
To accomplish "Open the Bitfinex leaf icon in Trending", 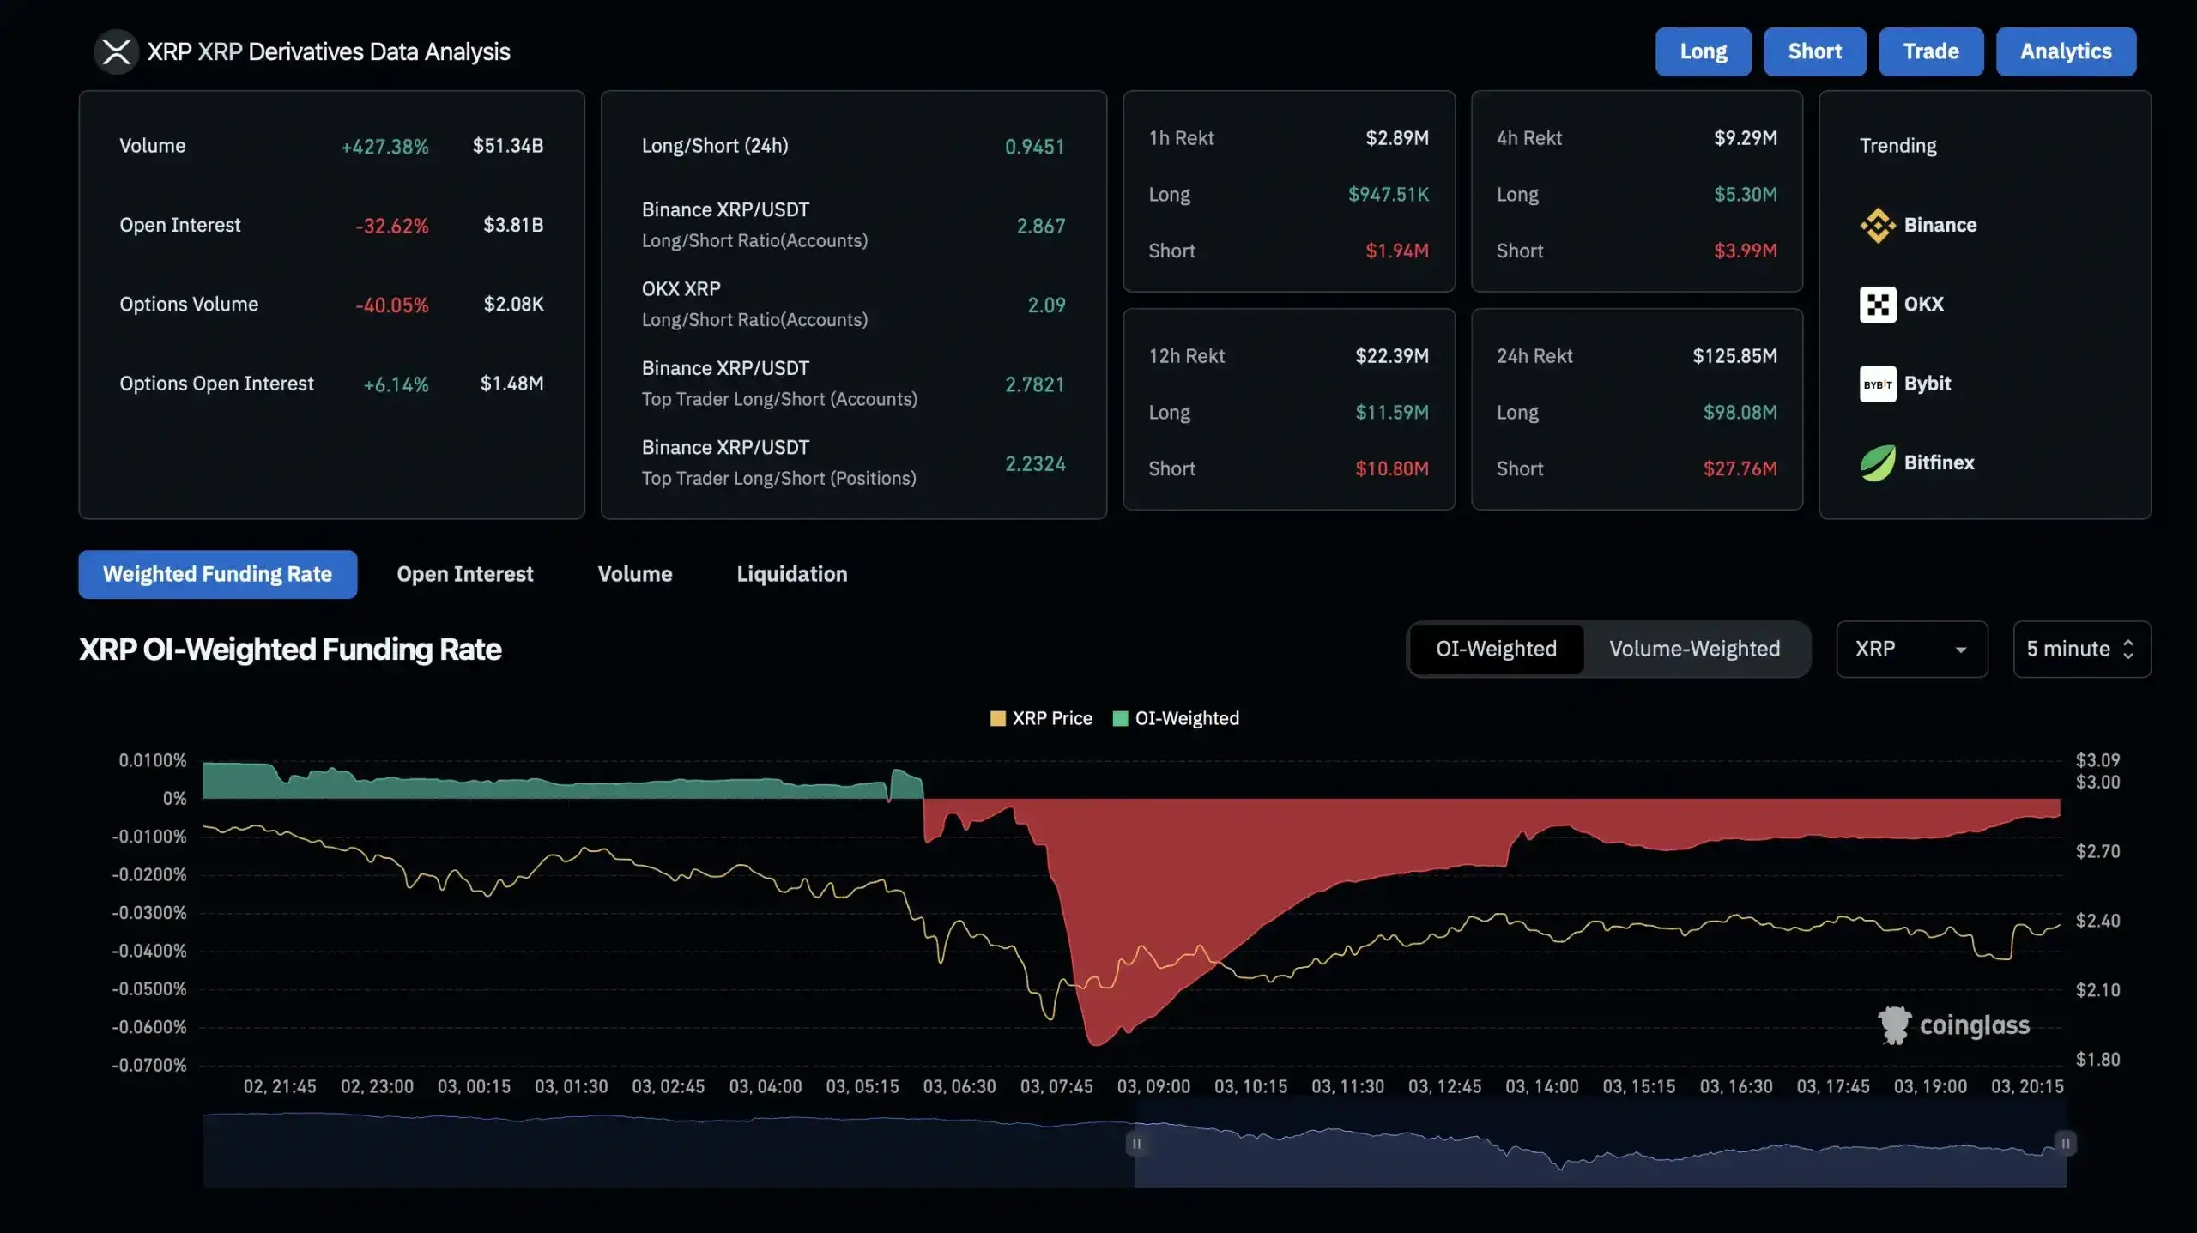I will tap(1877, 463).
